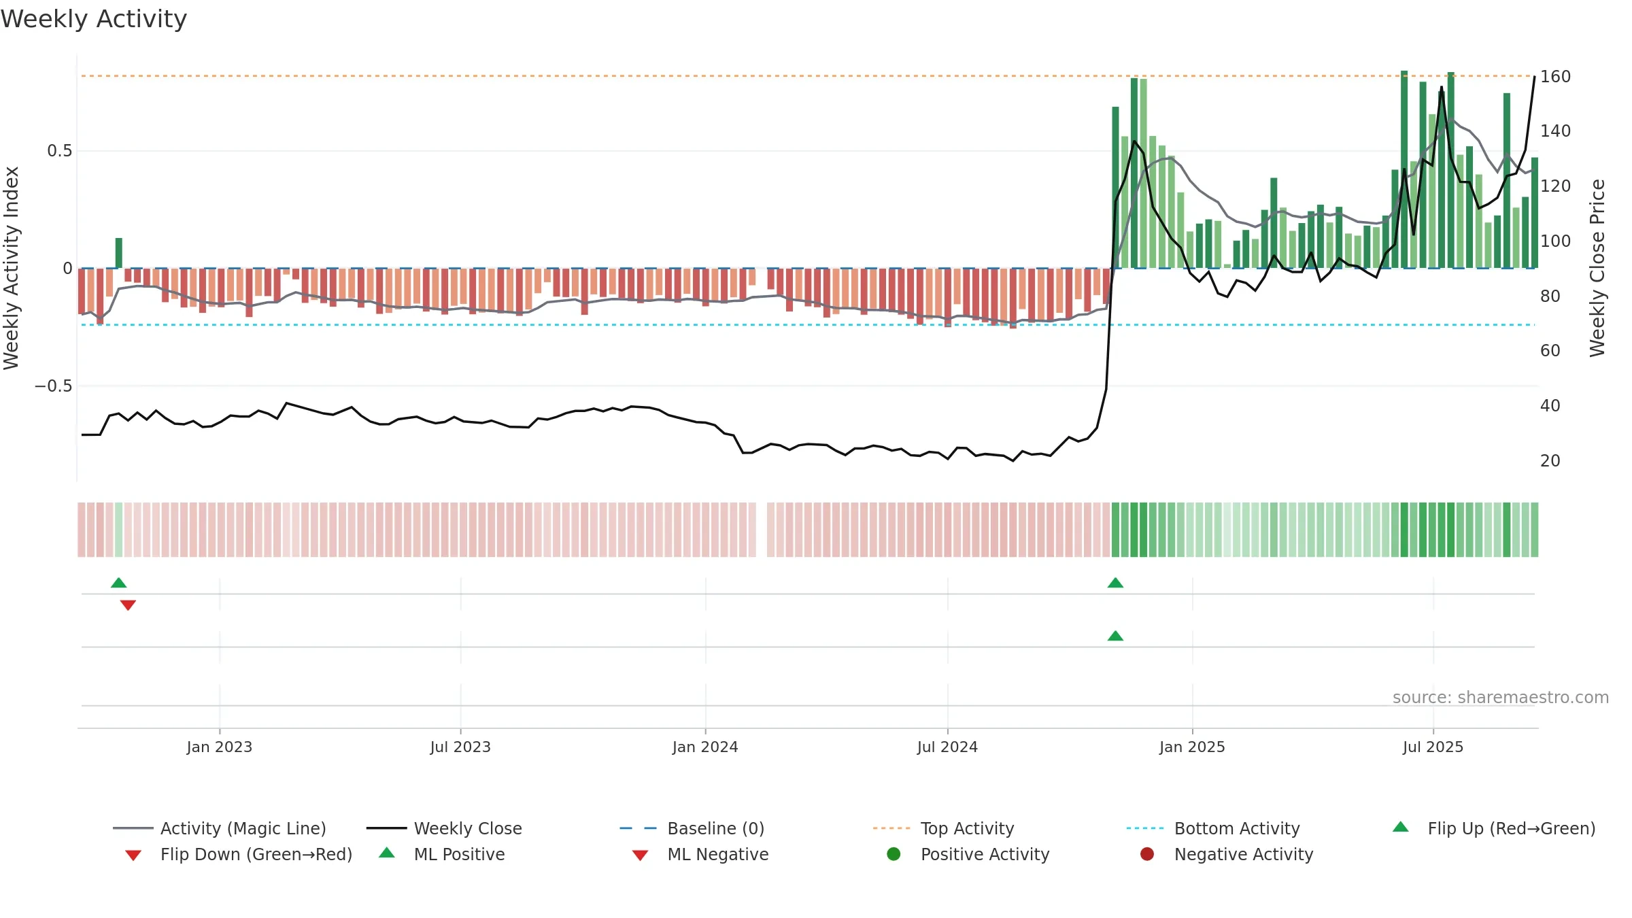
Task: Click the 'Jan 2024' x-axis tick label
Action: 705,747
